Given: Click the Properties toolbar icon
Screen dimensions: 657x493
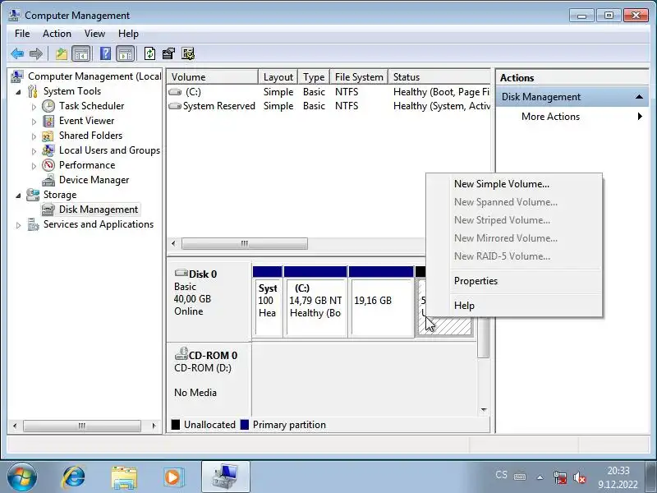Looking at the screenshot, I should 168,53.
